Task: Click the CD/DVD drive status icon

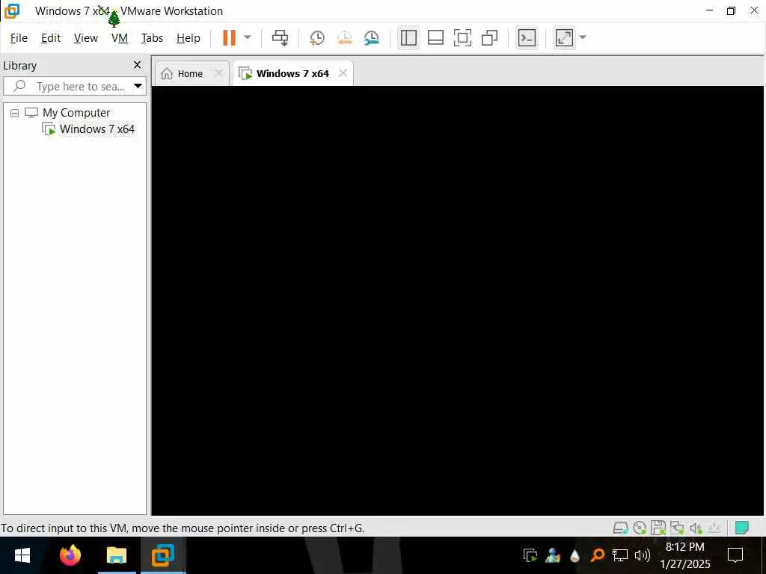Action: [640, 528]
